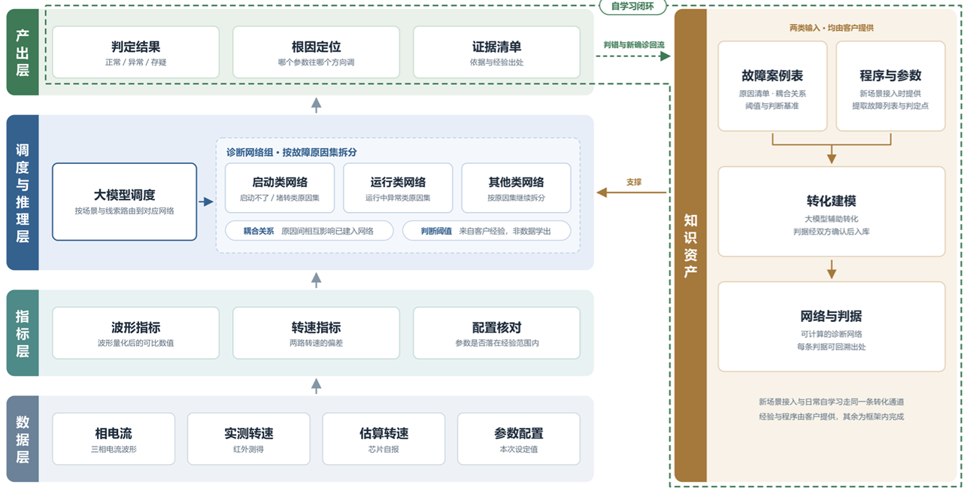Select the 实测转速 card
The image size is (964, 494).
click(x=248, y=439)
